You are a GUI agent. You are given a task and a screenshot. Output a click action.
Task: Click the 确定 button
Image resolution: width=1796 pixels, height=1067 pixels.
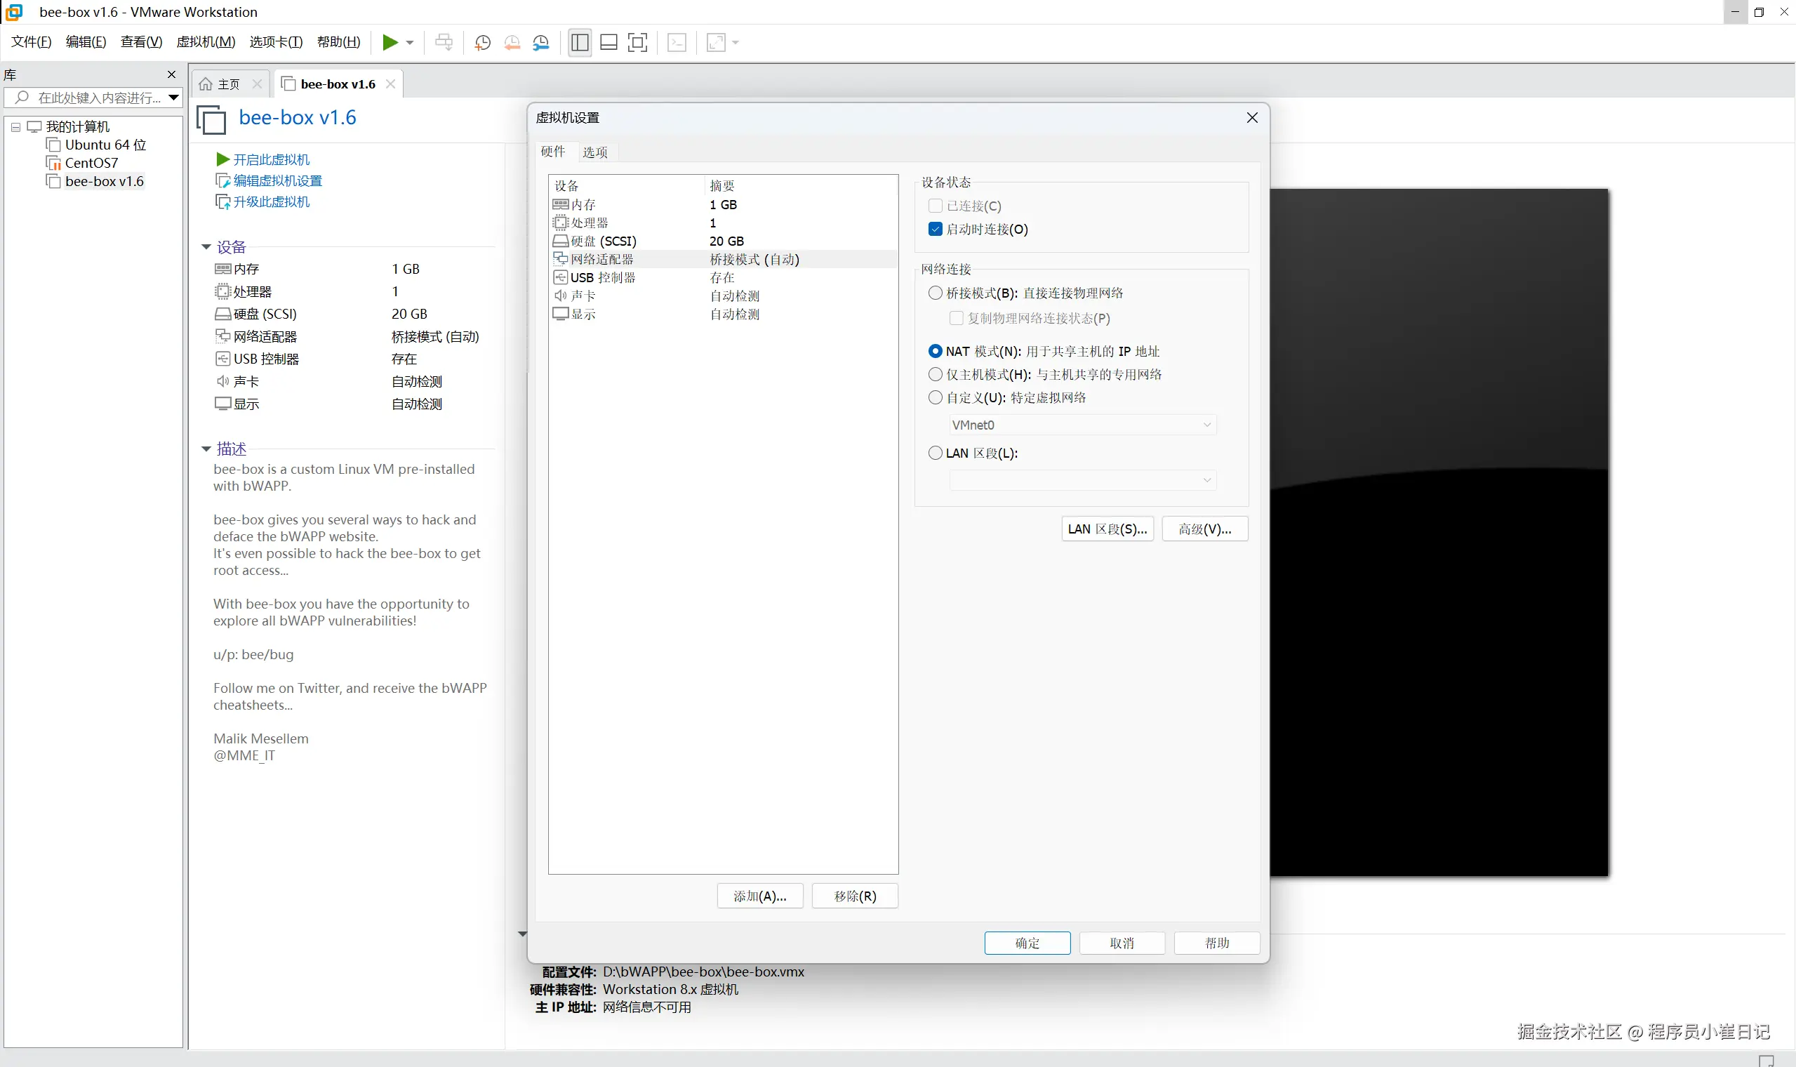pos(1026,943)
